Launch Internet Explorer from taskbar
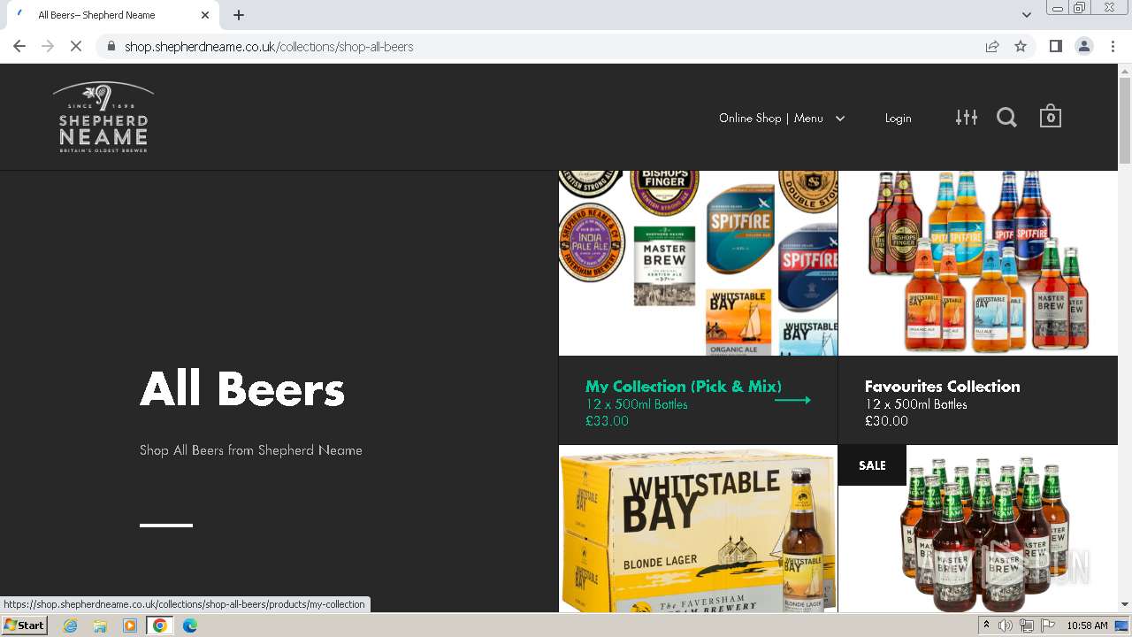1132x637 pixels. [70, 625]
